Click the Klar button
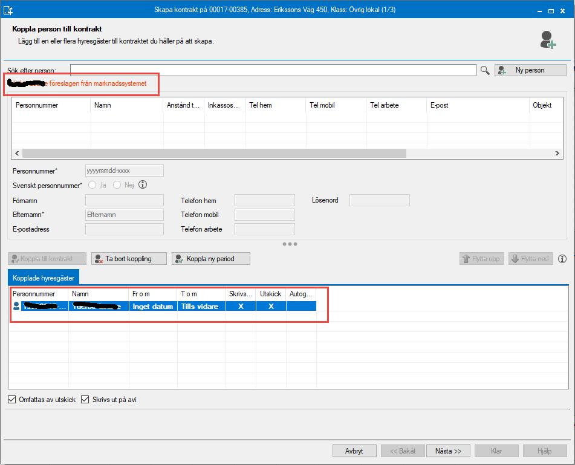This screenshot has width=575, height=465. 496,450
